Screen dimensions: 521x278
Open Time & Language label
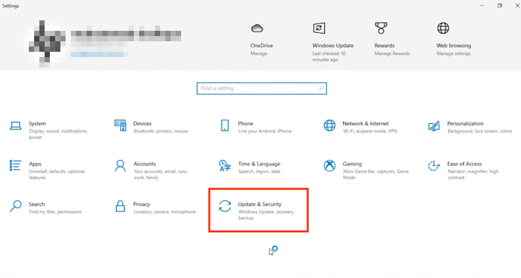[259, 164]
